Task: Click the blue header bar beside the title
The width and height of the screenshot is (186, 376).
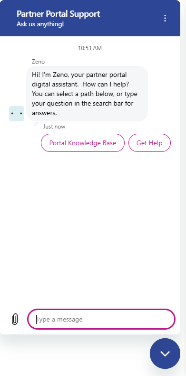Action: [x=131, y=18]
